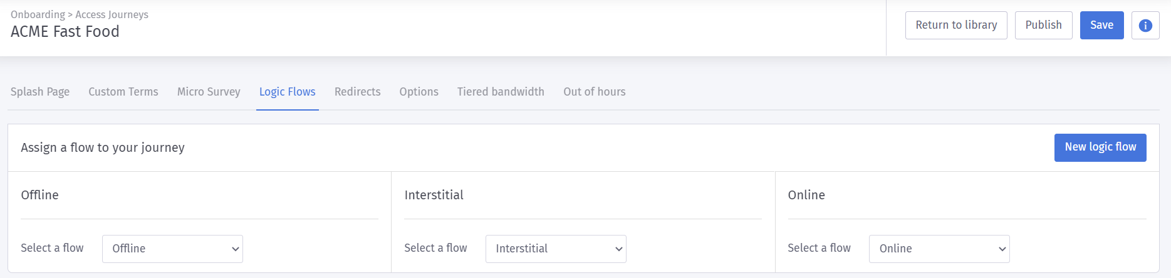Viewport: 1171px width, 278px height.
Task: Open the Redirects tab
Action: 357,92
